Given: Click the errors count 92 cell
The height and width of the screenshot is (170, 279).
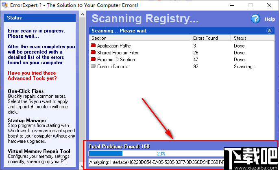Looking at the screenshot, I should click(196, 67).
